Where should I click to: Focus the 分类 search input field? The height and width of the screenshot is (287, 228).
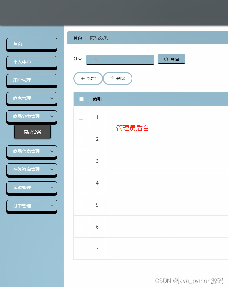coord(120,59)
